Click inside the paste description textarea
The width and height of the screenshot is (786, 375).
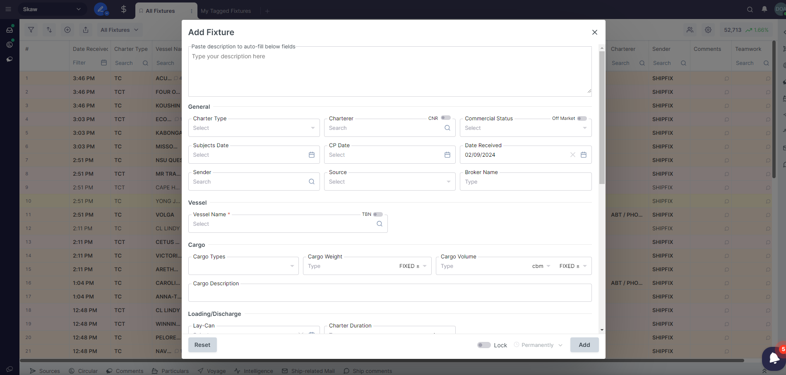[389, 72]
